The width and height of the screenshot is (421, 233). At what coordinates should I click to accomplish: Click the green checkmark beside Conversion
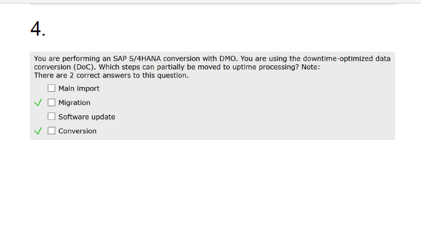click(x=38, y=131)
